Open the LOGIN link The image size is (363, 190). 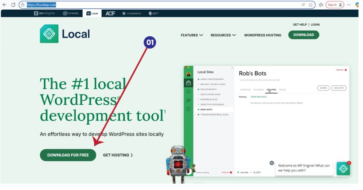pos(315,24)
